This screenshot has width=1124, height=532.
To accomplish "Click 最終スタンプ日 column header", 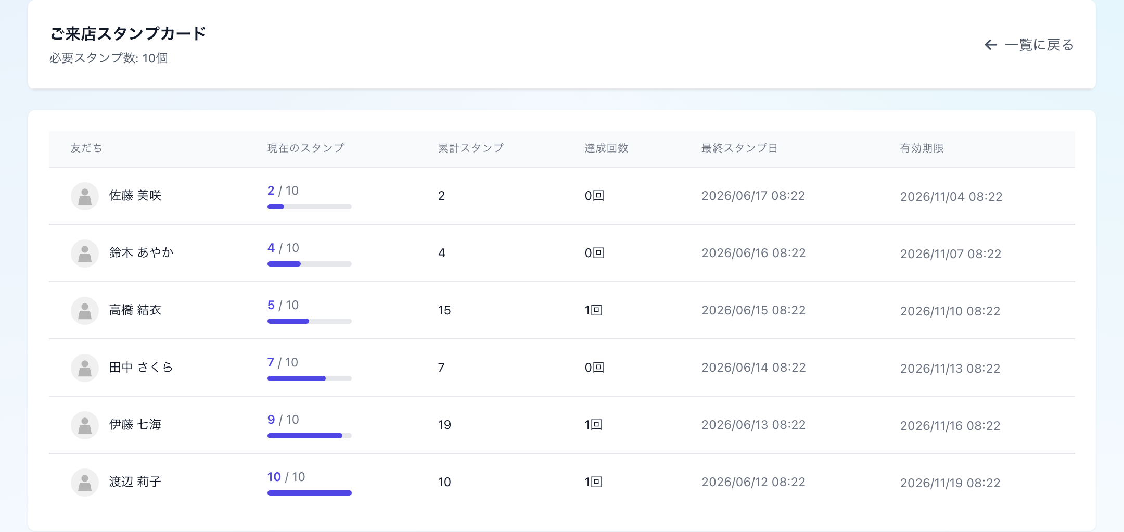I will point(739,148).
